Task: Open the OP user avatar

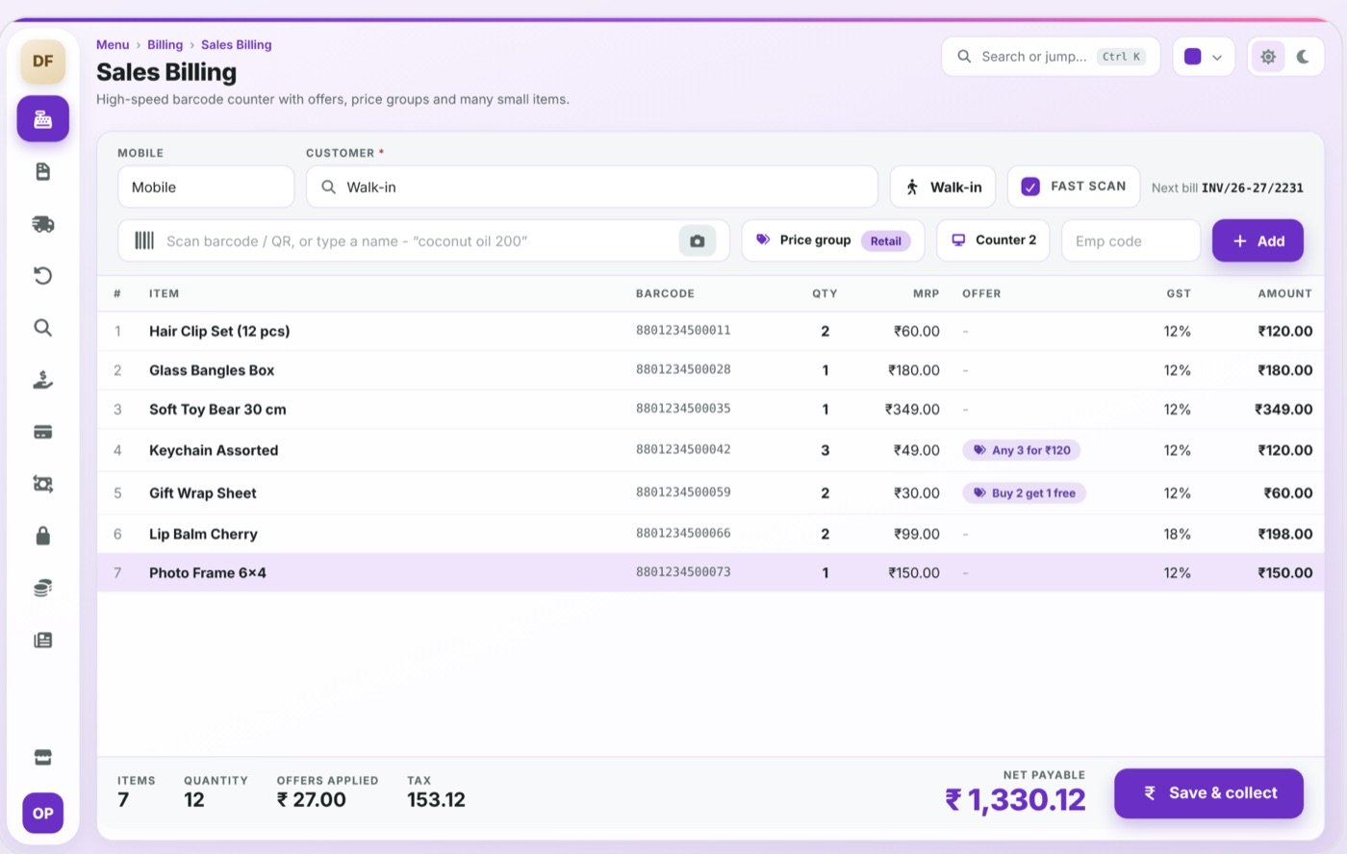Action: pos(43,814)
